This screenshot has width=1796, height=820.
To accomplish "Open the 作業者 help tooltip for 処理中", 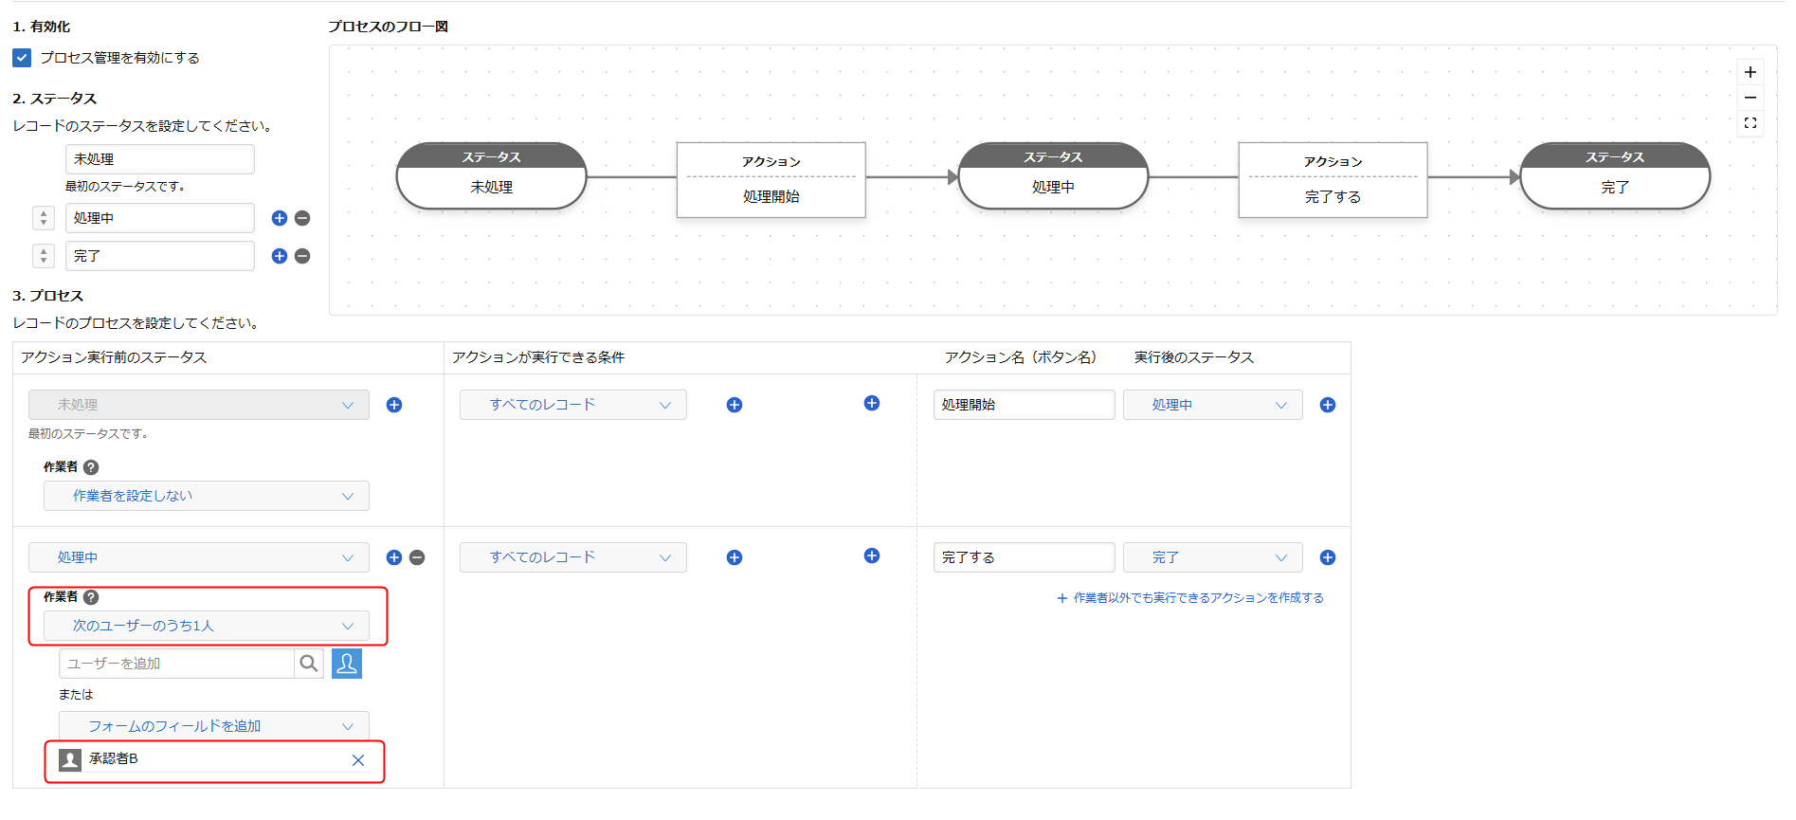I will (91, 597).
